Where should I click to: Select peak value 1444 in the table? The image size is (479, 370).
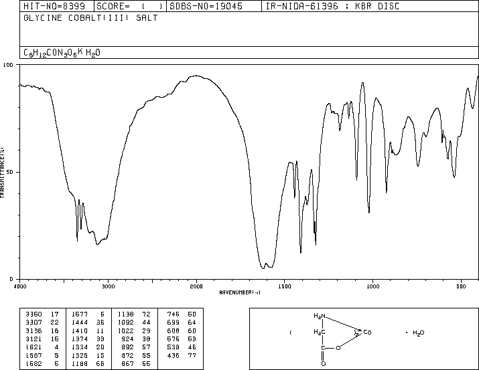[80, 322]
